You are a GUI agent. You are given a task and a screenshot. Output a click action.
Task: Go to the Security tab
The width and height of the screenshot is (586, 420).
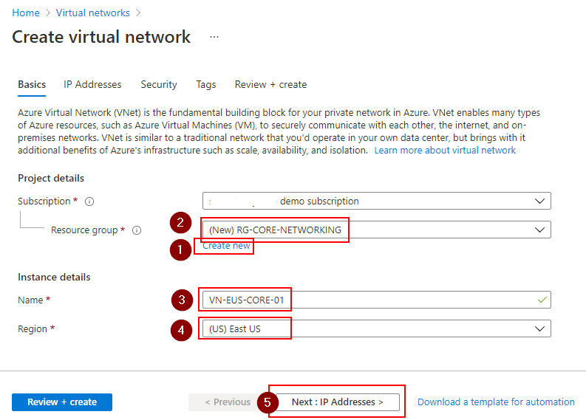point(159,85)
